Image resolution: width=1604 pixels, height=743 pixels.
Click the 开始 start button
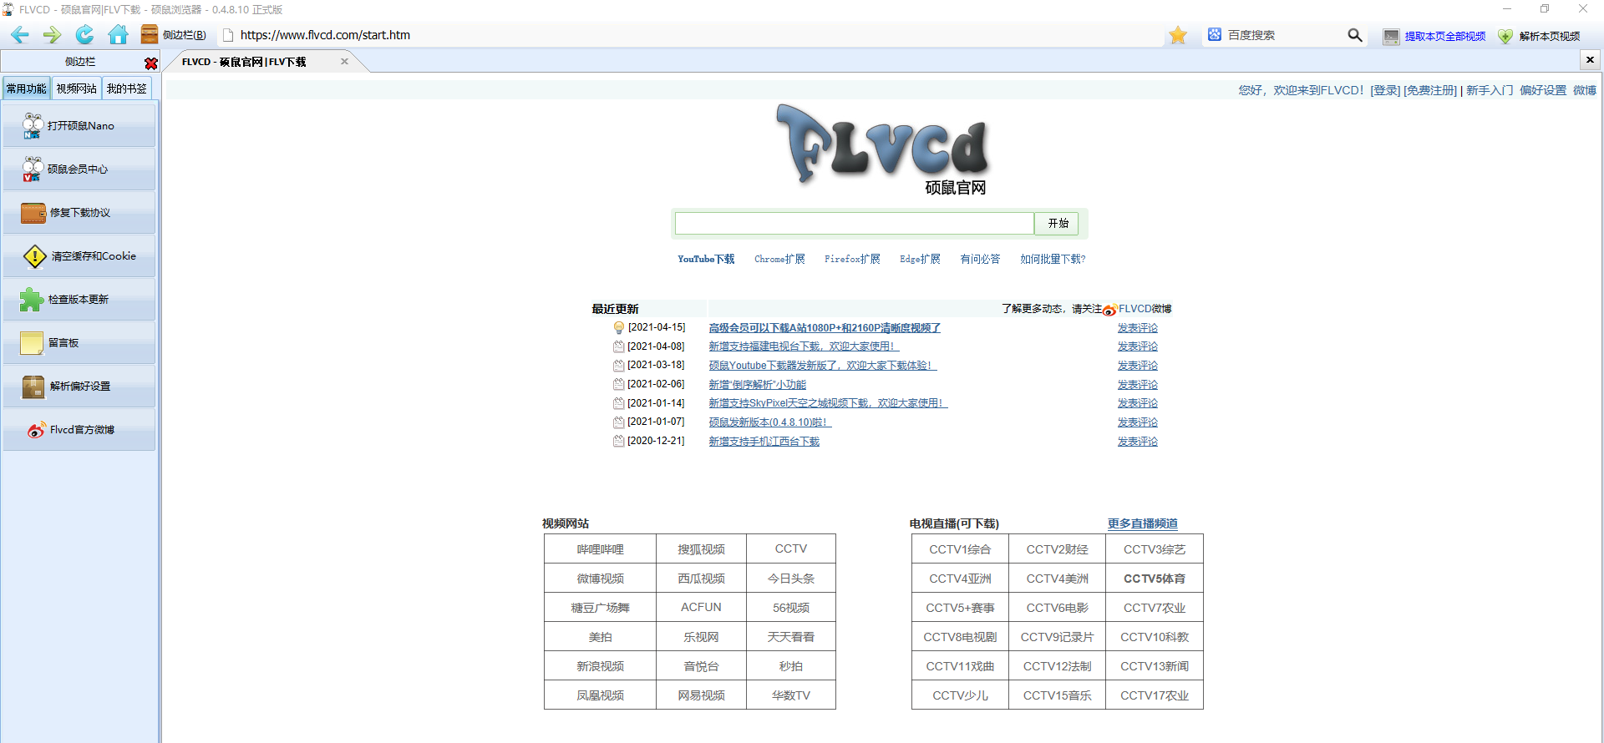tap(1058, 224)
